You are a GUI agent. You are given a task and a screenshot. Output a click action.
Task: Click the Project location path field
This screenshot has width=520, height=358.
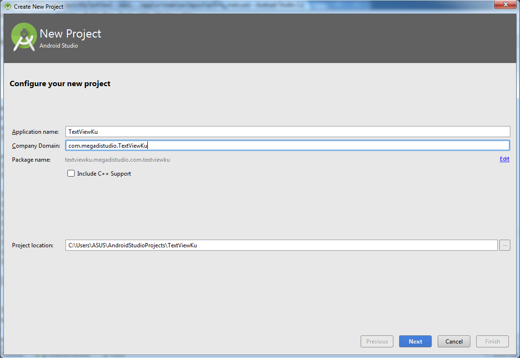tap(282, 245)
